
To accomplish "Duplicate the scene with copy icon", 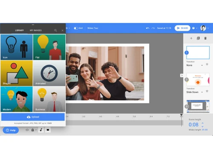I will click(199, 38).
